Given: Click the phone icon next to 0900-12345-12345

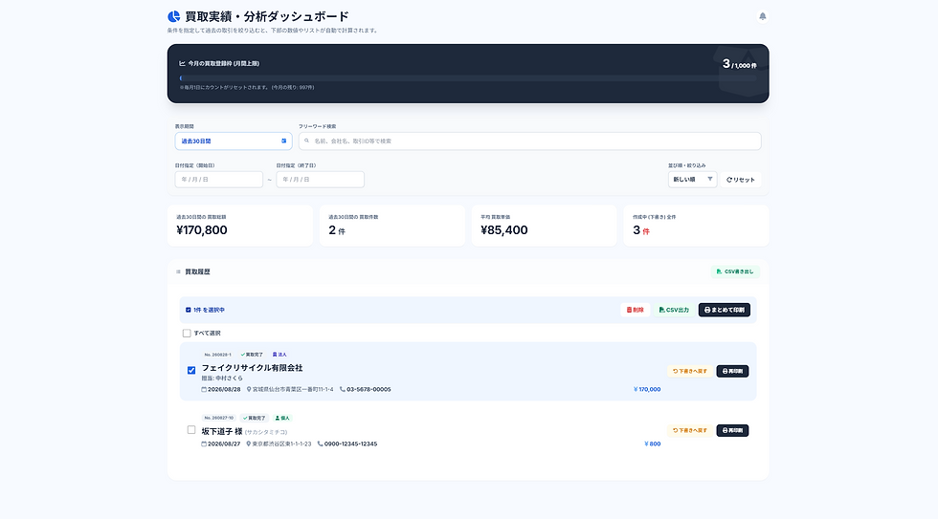Looking at the screenshot, I should click(x=320, y=443).
